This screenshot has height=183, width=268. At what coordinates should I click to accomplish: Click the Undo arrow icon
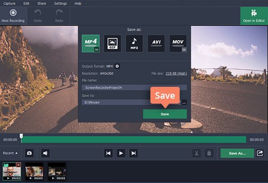pyautogui.click(x=38, y=13)
